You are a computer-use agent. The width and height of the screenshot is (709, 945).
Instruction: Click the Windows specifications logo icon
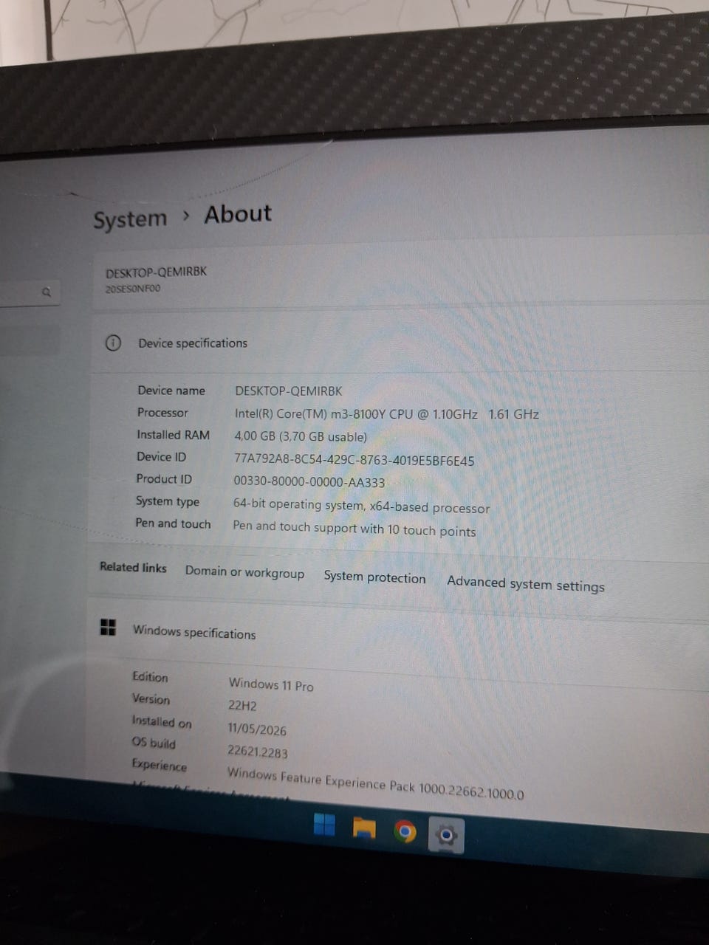108,628
